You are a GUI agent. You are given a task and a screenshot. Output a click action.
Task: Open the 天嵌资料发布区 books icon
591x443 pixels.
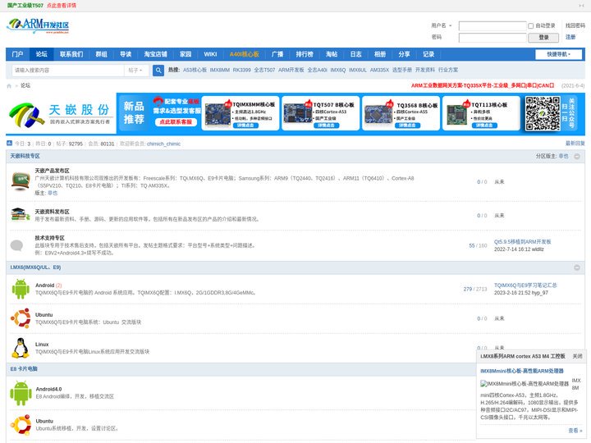(21, 214)
